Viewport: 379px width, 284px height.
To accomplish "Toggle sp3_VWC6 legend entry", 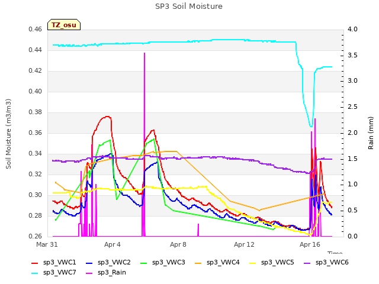I will tap(326, 263).
